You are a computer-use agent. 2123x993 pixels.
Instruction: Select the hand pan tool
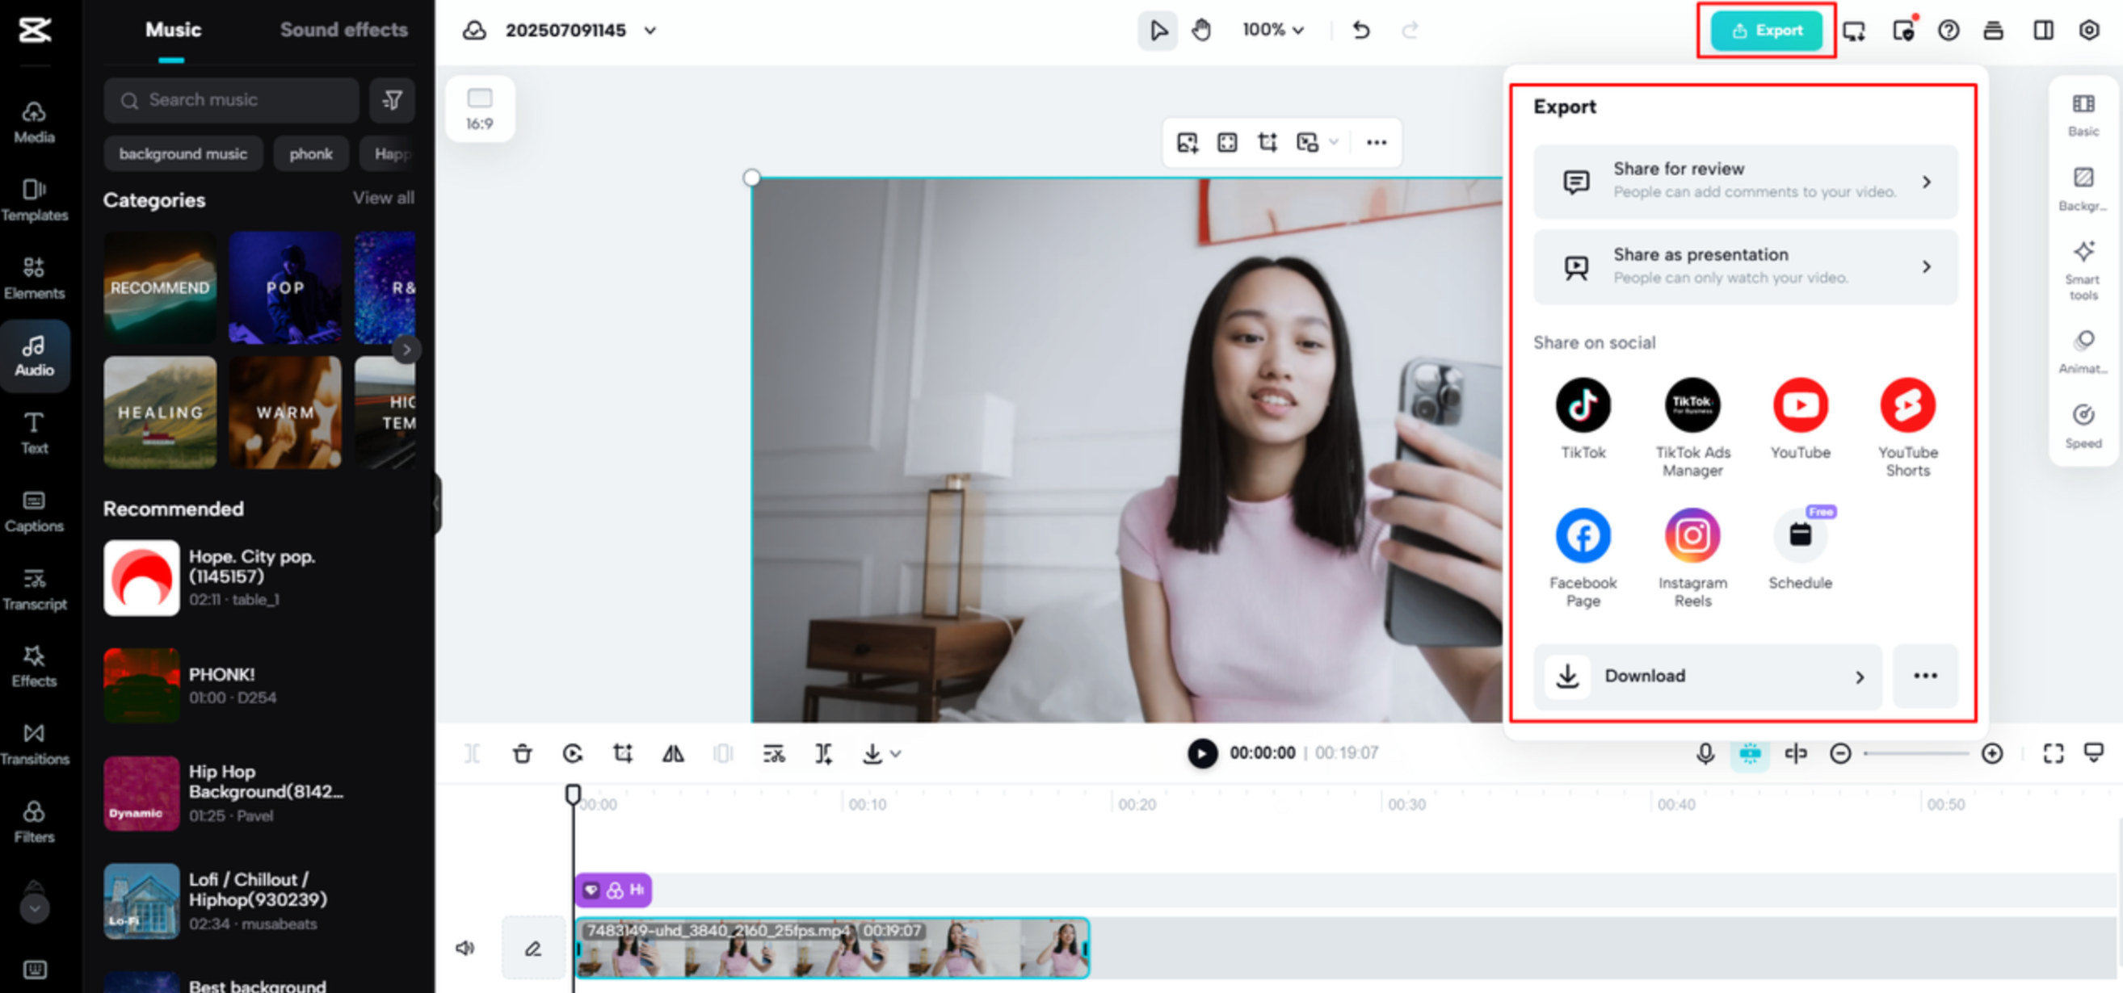click(1201, 31)
